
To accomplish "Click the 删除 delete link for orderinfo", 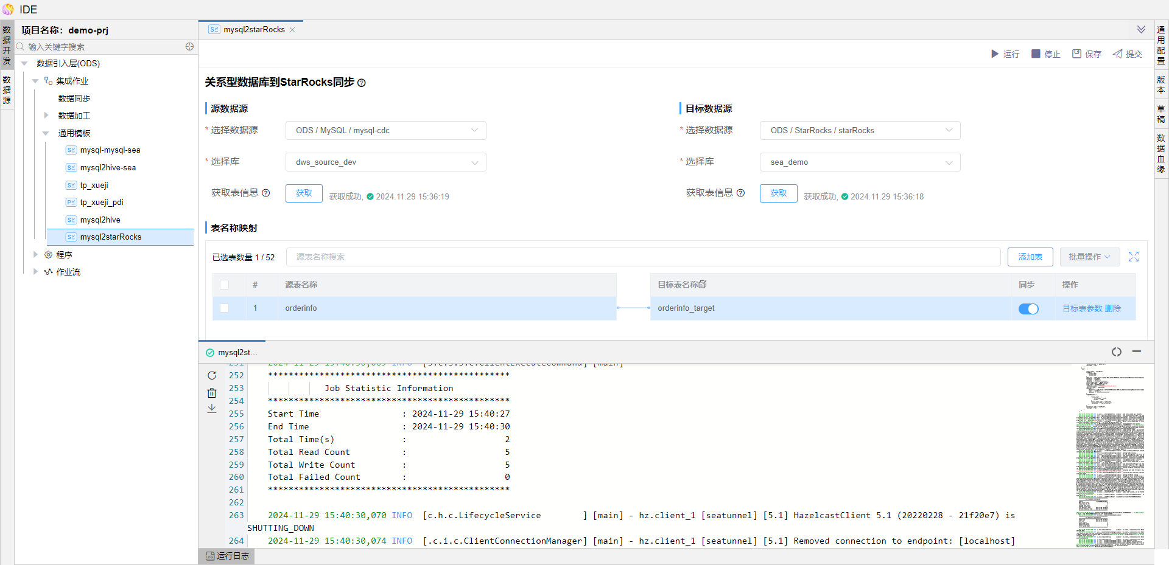I will [x=1112, y=308].
